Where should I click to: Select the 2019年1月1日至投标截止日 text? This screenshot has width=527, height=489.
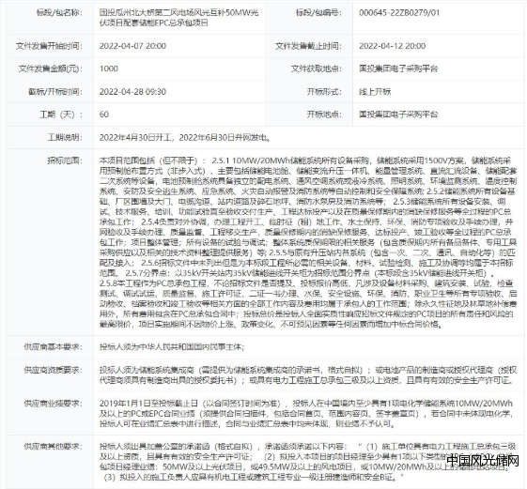point(148,403)
